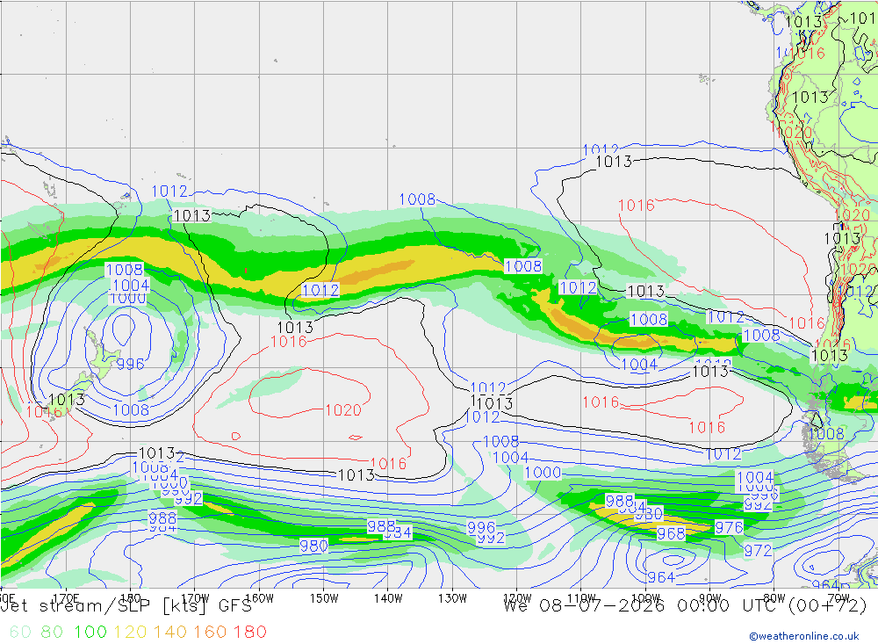Open the weatheronline.co.uk copyright link
Screen dimensions: 878x644
point(804,636)
